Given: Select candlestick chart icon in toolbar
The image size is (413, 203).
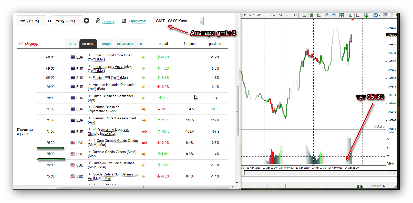Looking at the screenshot, I should pos(312,15).
